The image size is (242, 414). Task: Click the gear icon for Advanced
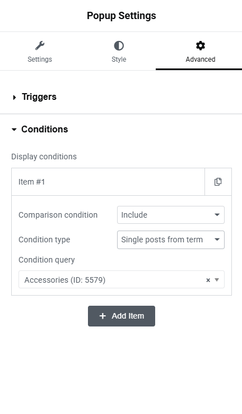pyautogui.click(x=201, y=45)
